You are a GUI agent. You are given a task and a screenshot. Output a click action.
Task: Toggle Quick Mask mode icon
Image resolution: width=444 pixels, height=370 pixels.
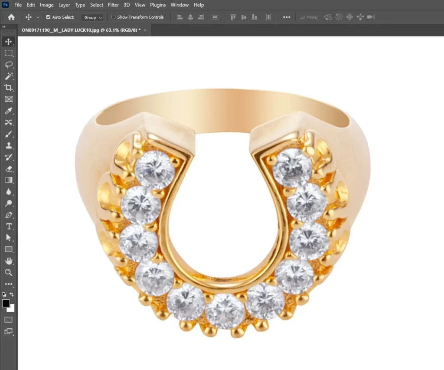click(8, 320)
